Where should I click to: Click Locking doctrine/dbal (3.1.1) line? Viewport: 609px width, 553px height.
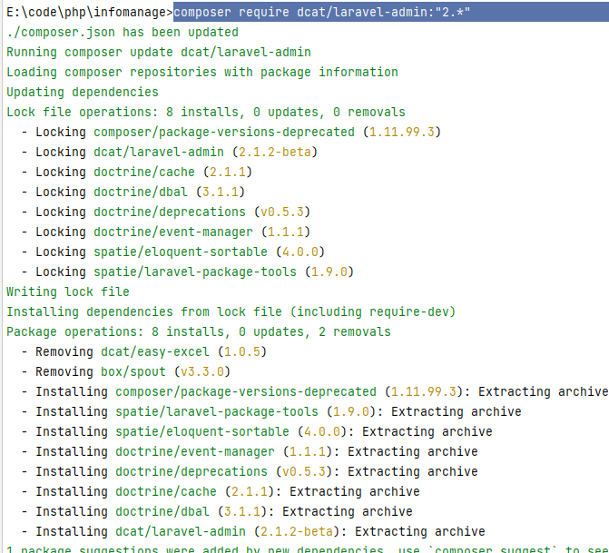(x=133, y=192)
